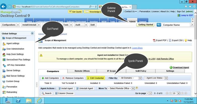Click the Getting Started button

pos(145,25)
